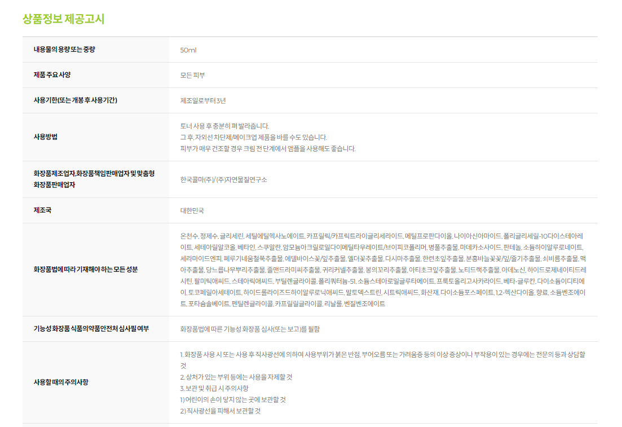
Task: Click the 모든 피부 value
Action: [192, 76]
